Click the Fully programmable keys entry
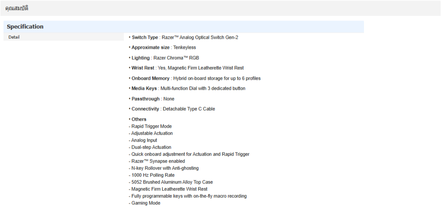The height and width of the screenshot is (224, 442). pyautogui.click(x=188, y=196)
